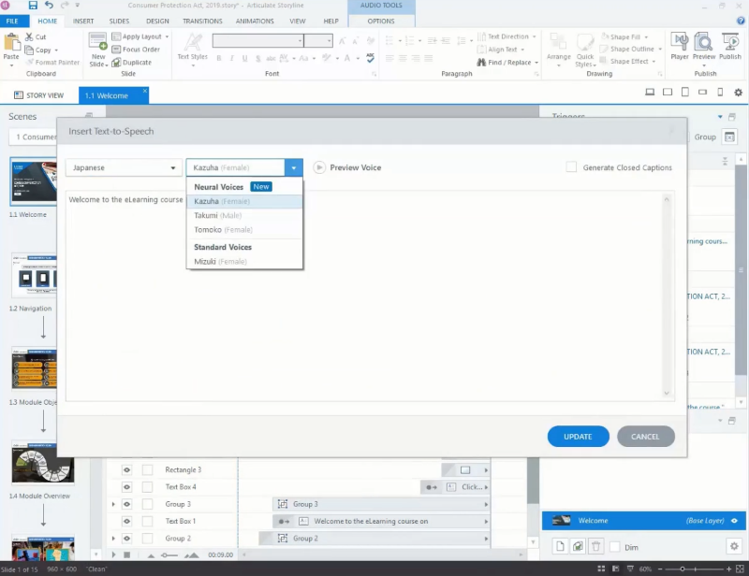Select Mizuki (Female) standard voice
Screen dimensions: 749x576
[244, 262]
